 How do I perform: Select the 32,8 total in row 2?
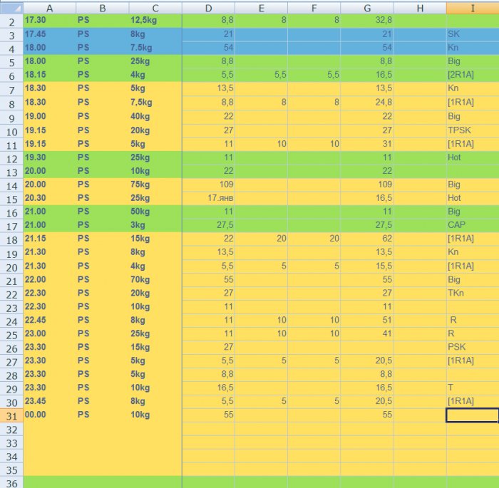[367, 21]
